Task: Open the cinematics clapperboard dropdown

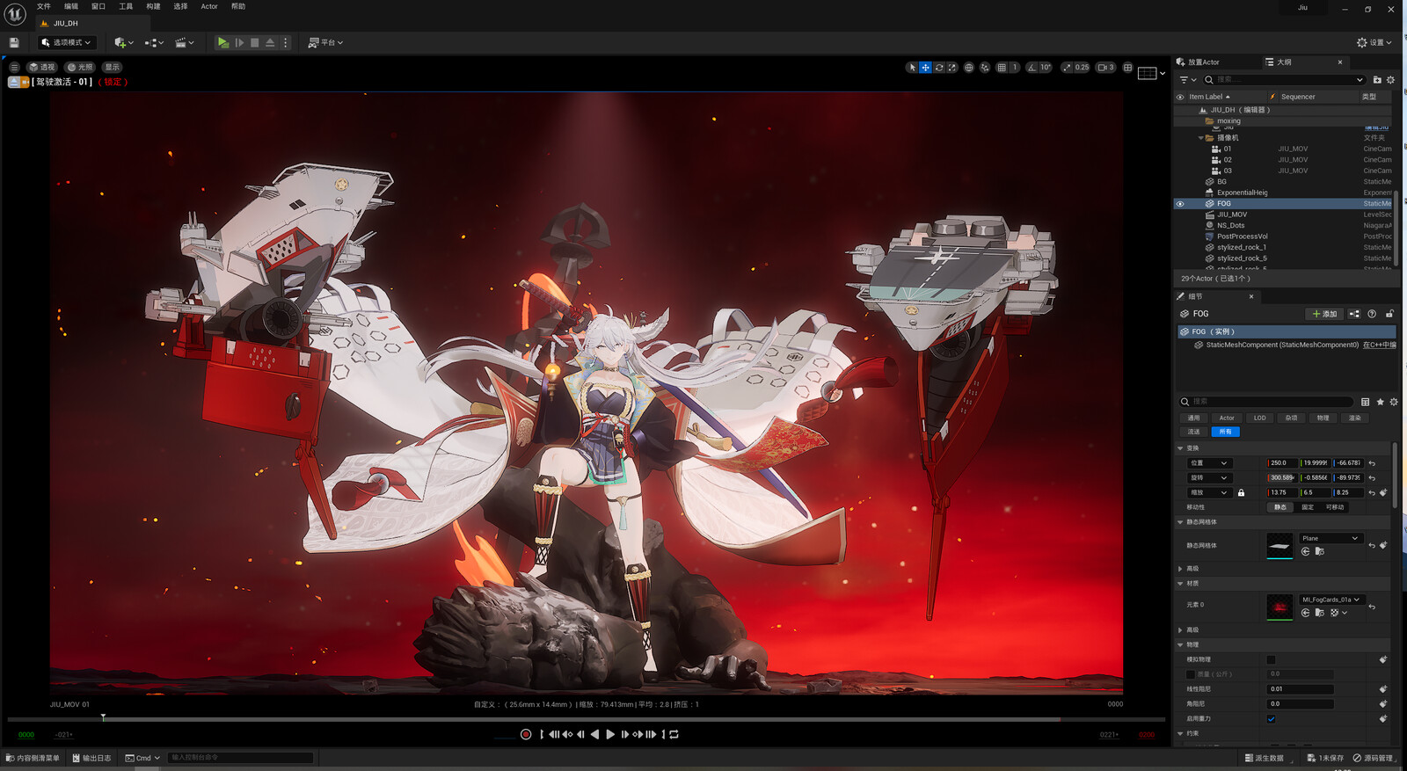Action: (x=185, y=42)
